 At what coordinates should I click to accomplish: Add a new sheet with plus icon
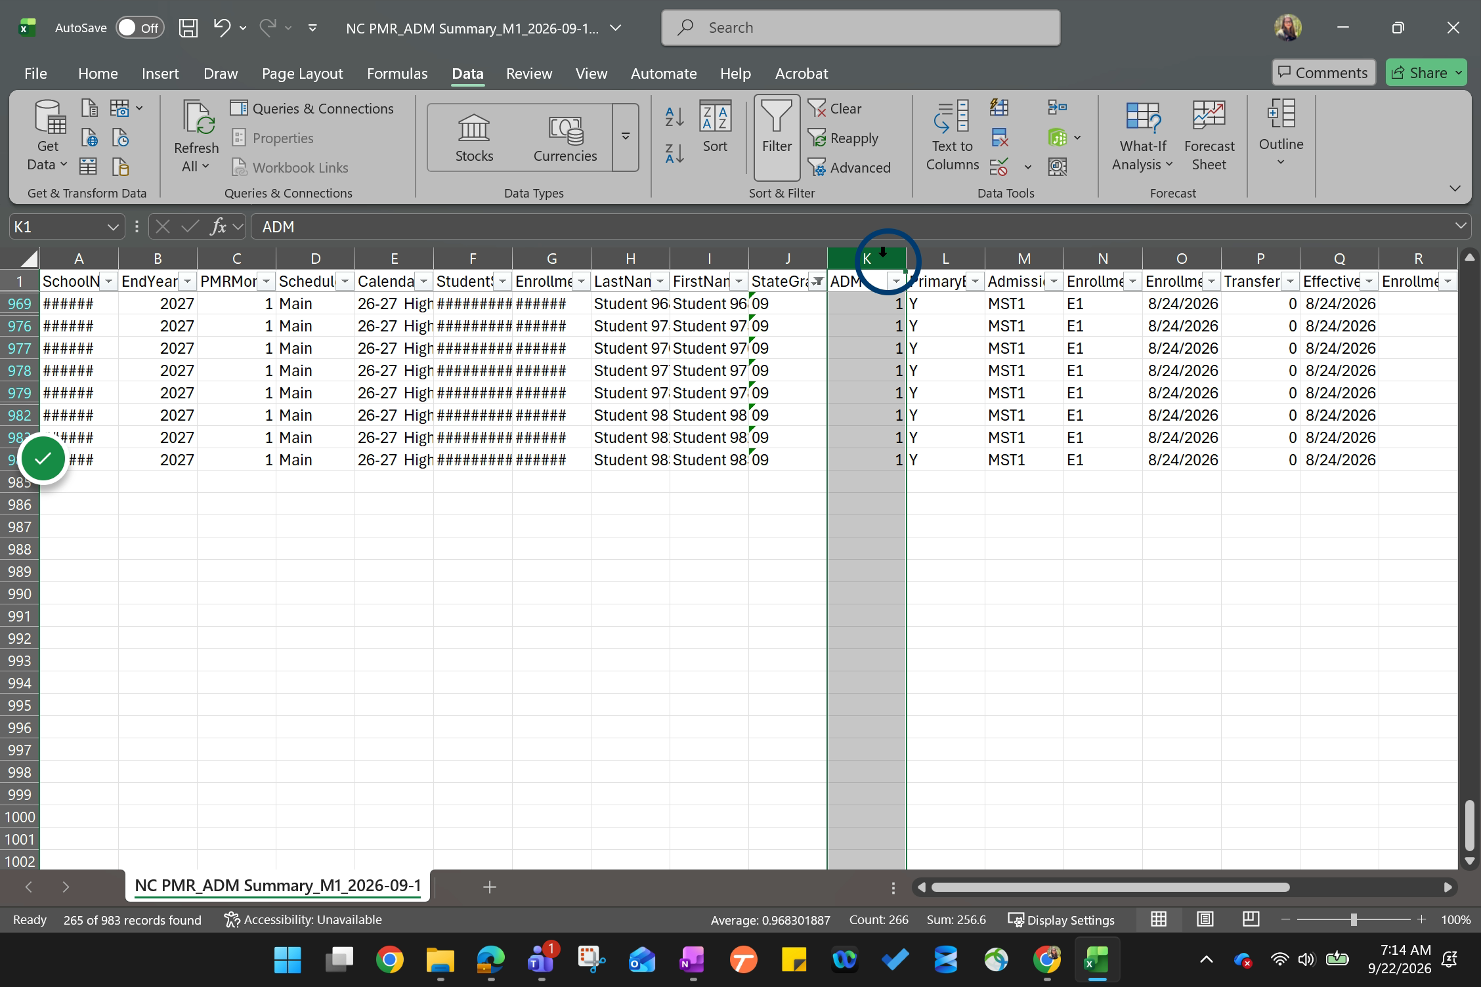pyautogui.click(x=489, y=887)
